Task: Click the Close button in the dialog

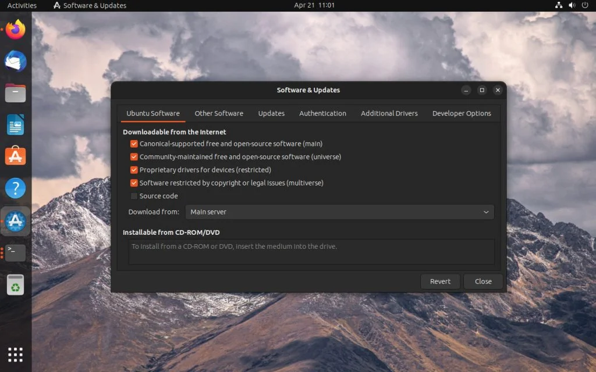Action: (x=483, y=281)
